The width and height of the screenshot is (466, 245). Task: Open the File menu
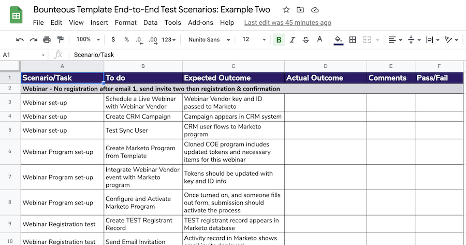[38, 23]
